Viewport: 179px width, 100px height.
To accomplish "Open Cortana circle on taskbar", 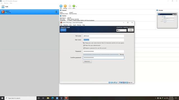I will pos(39,98).
